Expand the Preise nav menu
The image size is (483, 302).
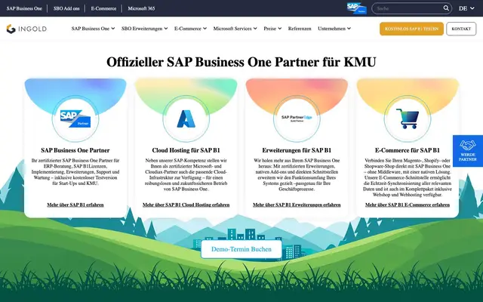coord(272,29)
